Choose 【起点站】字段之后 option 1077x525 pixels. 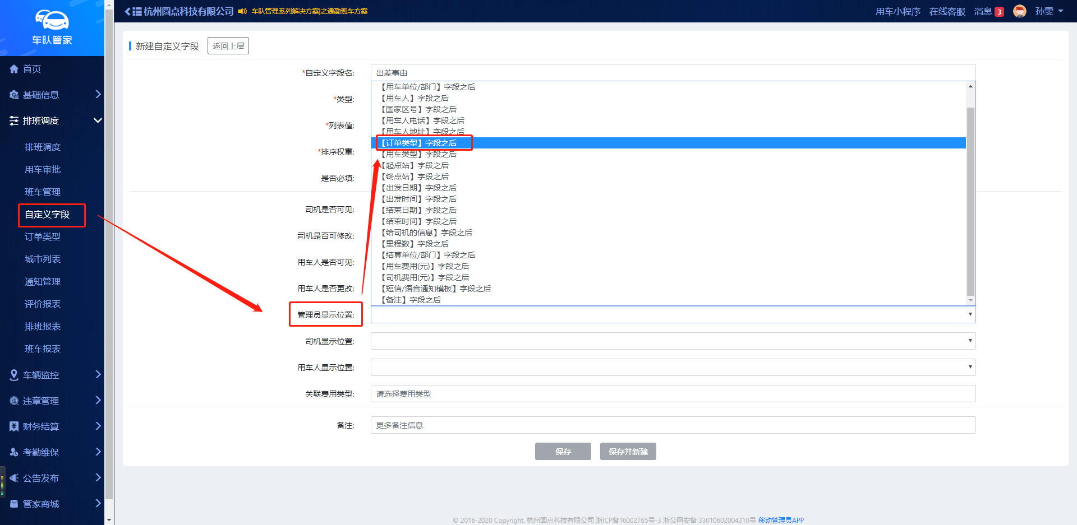click(x=415, y=165)
